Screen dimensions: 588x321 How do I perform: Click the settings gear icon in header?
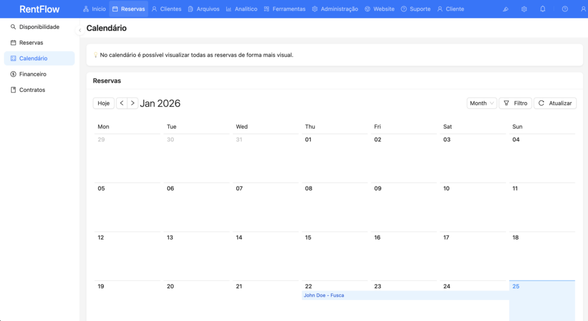point(524,9)
